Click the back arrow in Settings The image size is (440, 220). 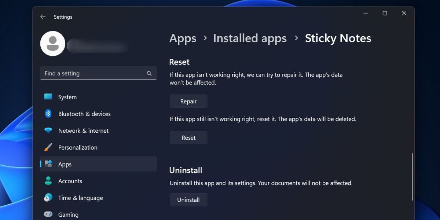click(43, 17)
